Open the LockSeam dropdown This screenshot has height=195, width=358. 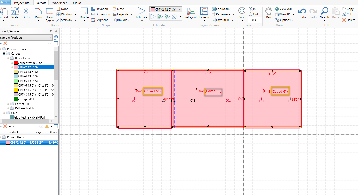[232, 9]
